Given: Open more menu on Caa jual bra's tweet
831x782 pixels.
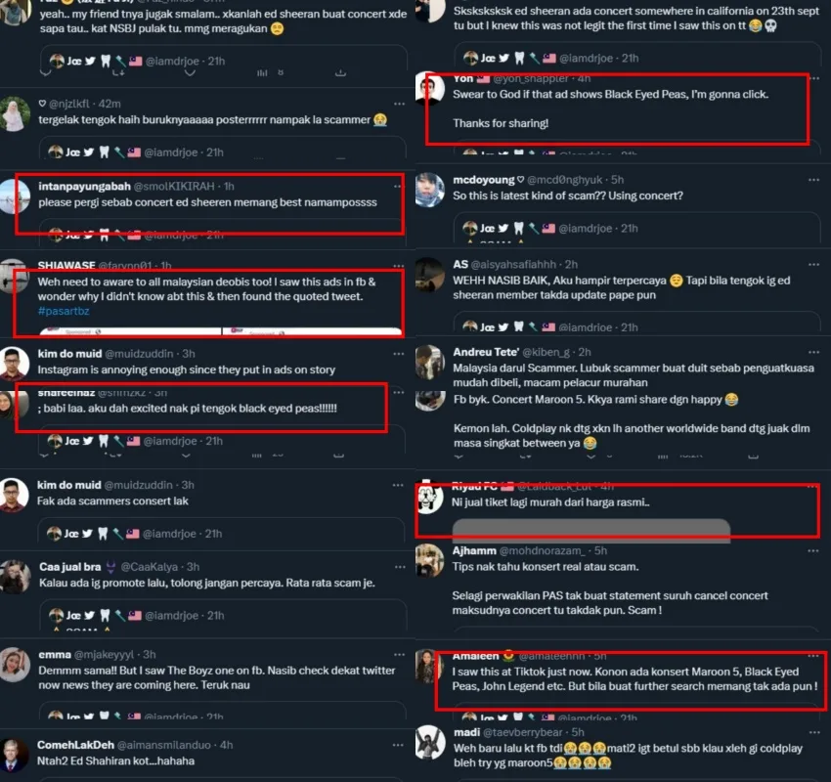Looking at the screenshot, I should click(x=400, y=567).
